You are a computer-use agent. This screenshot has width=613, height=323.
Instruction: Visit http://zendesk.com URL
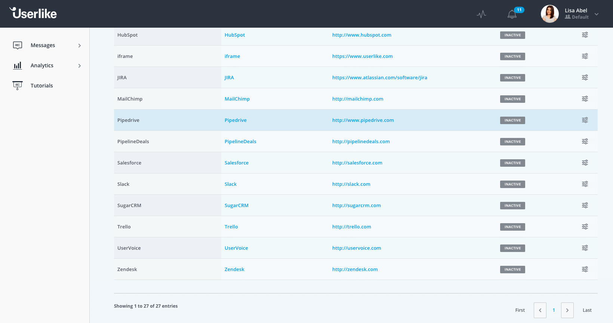click(x=355, y=269)
